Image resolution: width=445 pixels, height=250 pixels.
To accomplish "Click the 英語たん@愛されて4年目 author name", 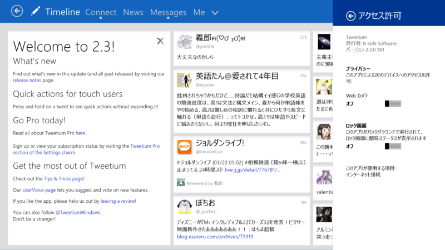I will point(238,76).
